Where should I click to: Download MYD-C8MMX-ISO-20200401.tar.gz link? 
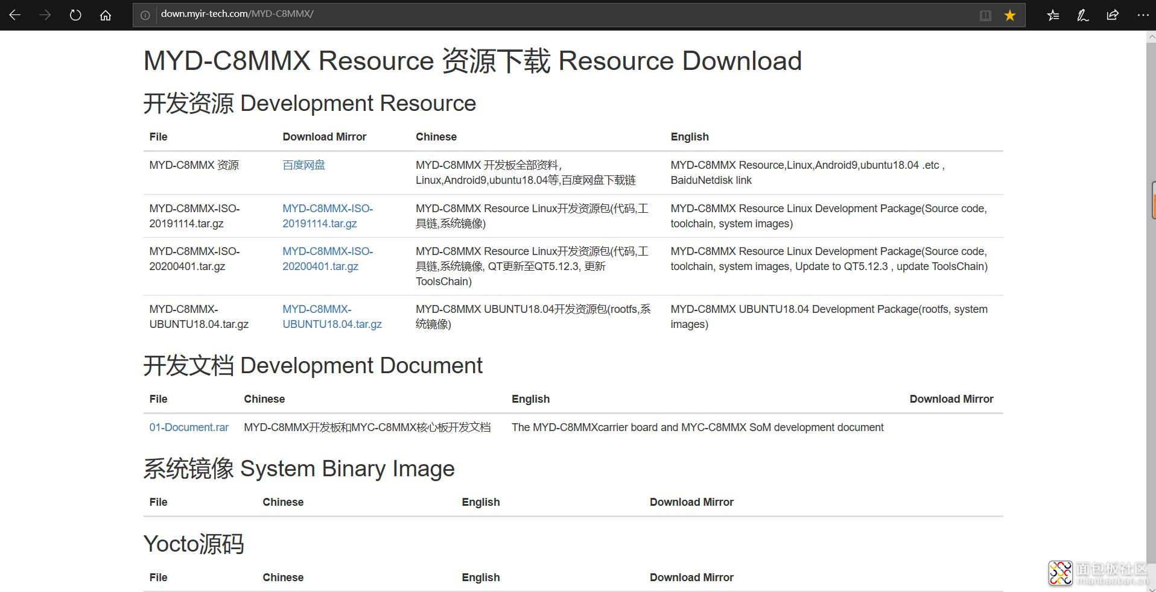[x=328, y=259]
